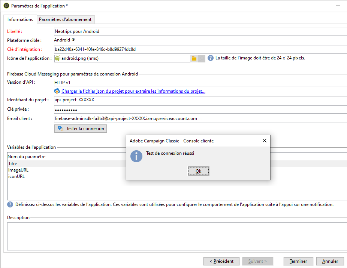The width and height of the screenshot is (347, 268).
Task: Click the Test de connexion réussi message
Action: [170, 153]
